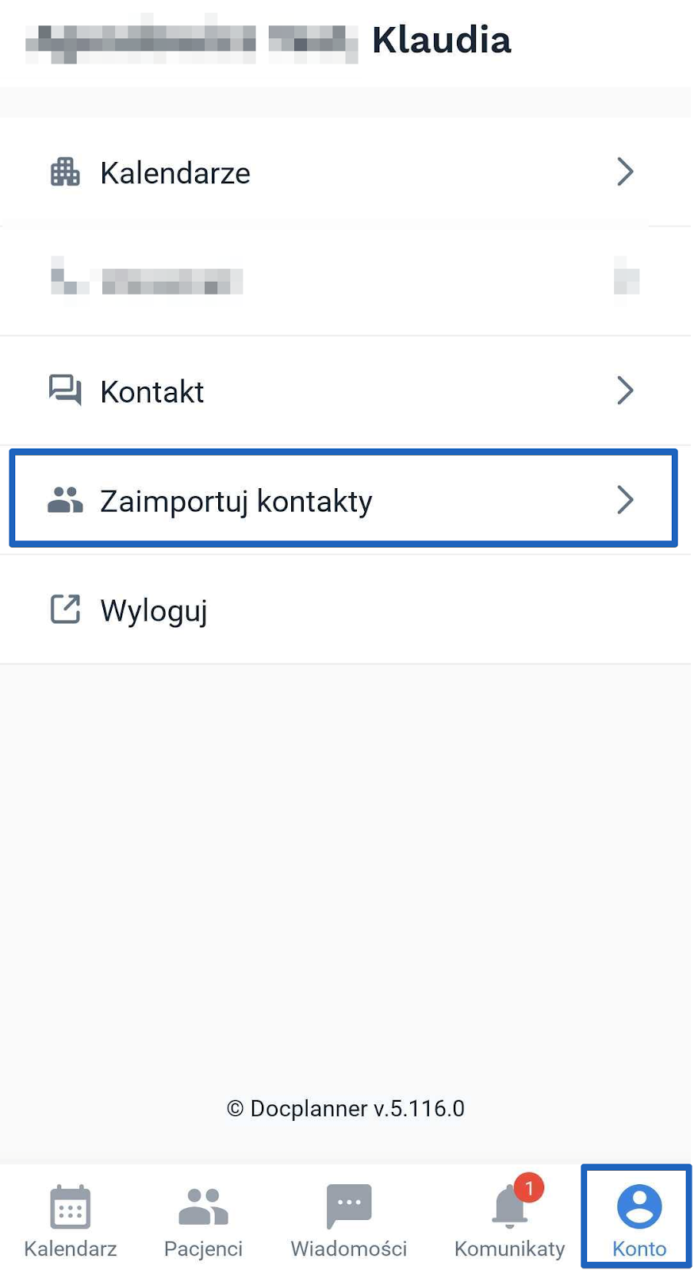The width and height of the screenshot is (694, 1270).
Task: Expand Zaimportuj kontakty with its chevron
Action: point(626,500)
